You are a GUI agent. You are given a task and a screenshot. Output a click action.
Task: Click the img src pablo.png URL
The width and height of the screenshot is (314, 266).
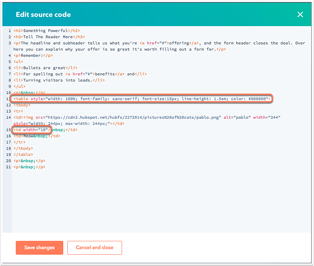pyautogui.click(x=133, y=117)
